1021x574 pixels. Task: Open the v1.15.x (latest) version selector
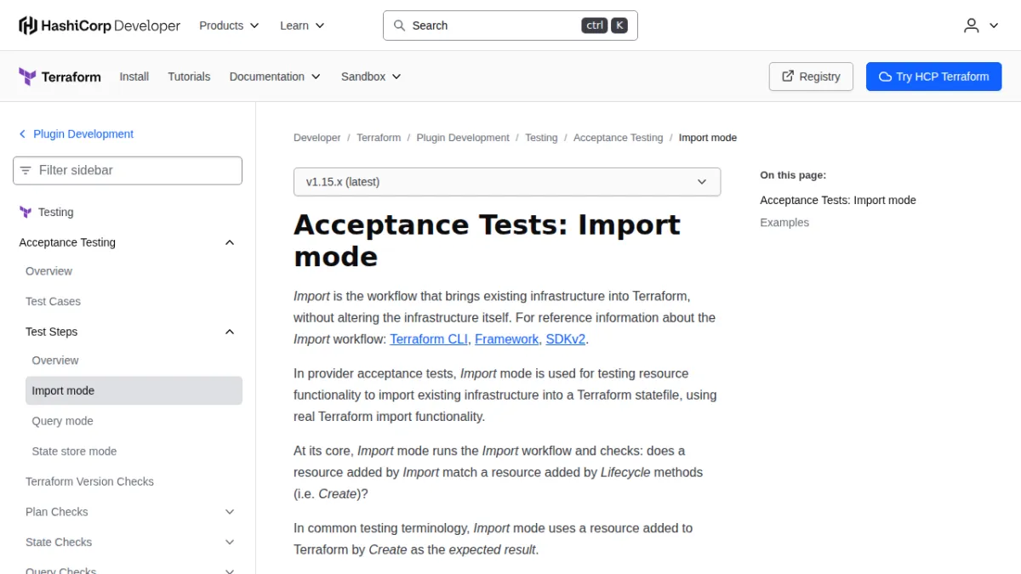click(507, 182)
